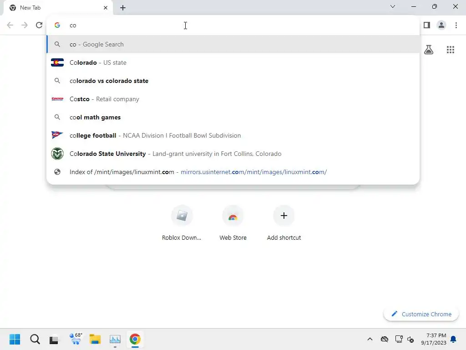Open the Web Store shortcut
Viewport: 466px width, 350px height.
click(x=233, y=223)
